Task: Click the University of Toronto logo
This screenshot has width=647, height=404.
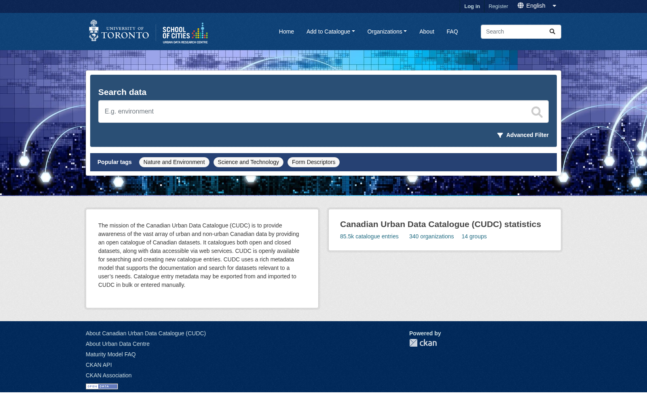Action: click(119, 31)
